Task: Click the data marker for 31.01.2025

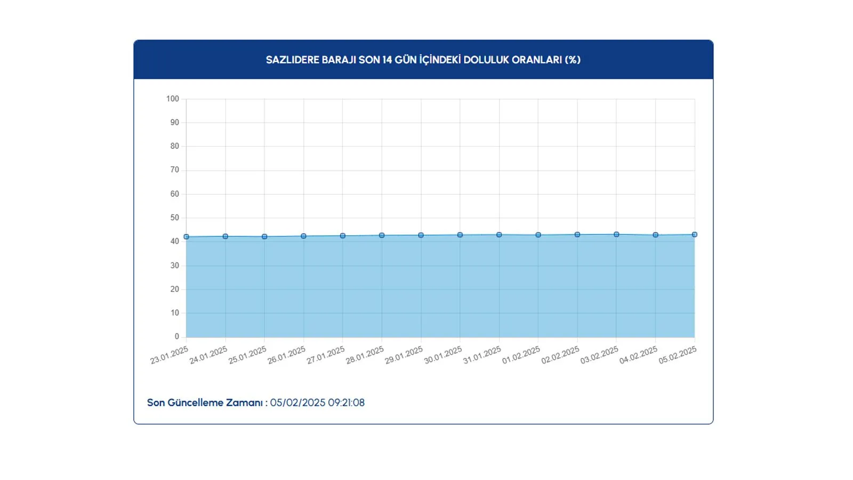Action: click(499, 235)
